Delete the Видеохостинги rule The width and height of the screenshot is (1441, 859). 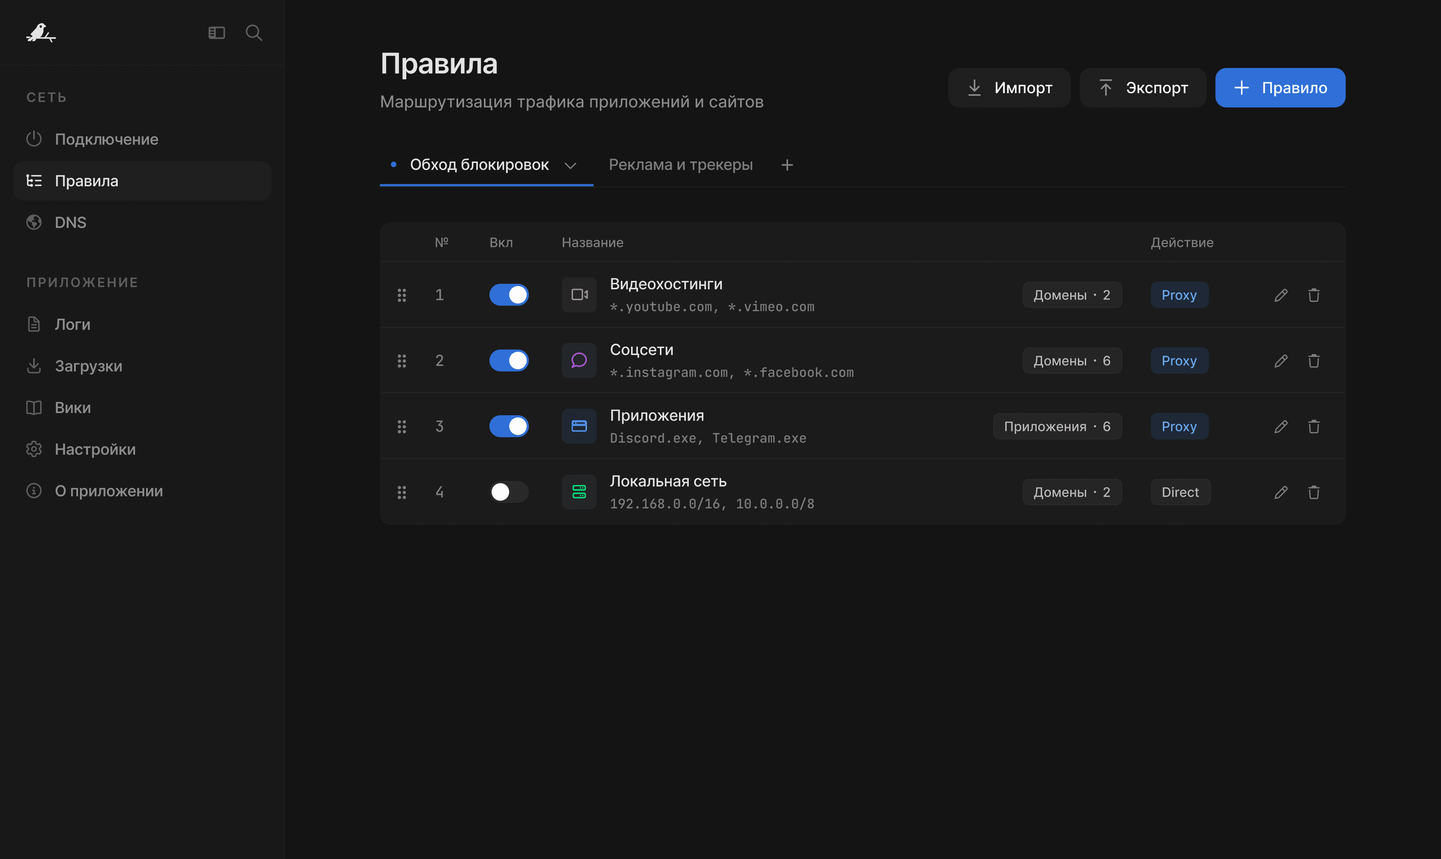click(1314, 295)
